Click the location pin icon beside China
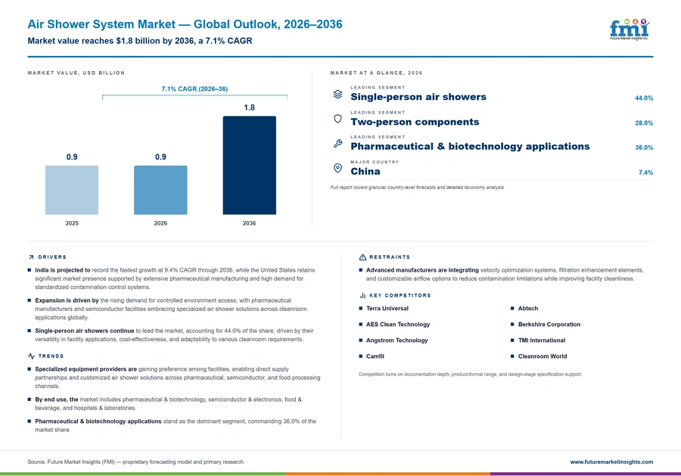This screenshot has width=681, height=476. (338, 169)
